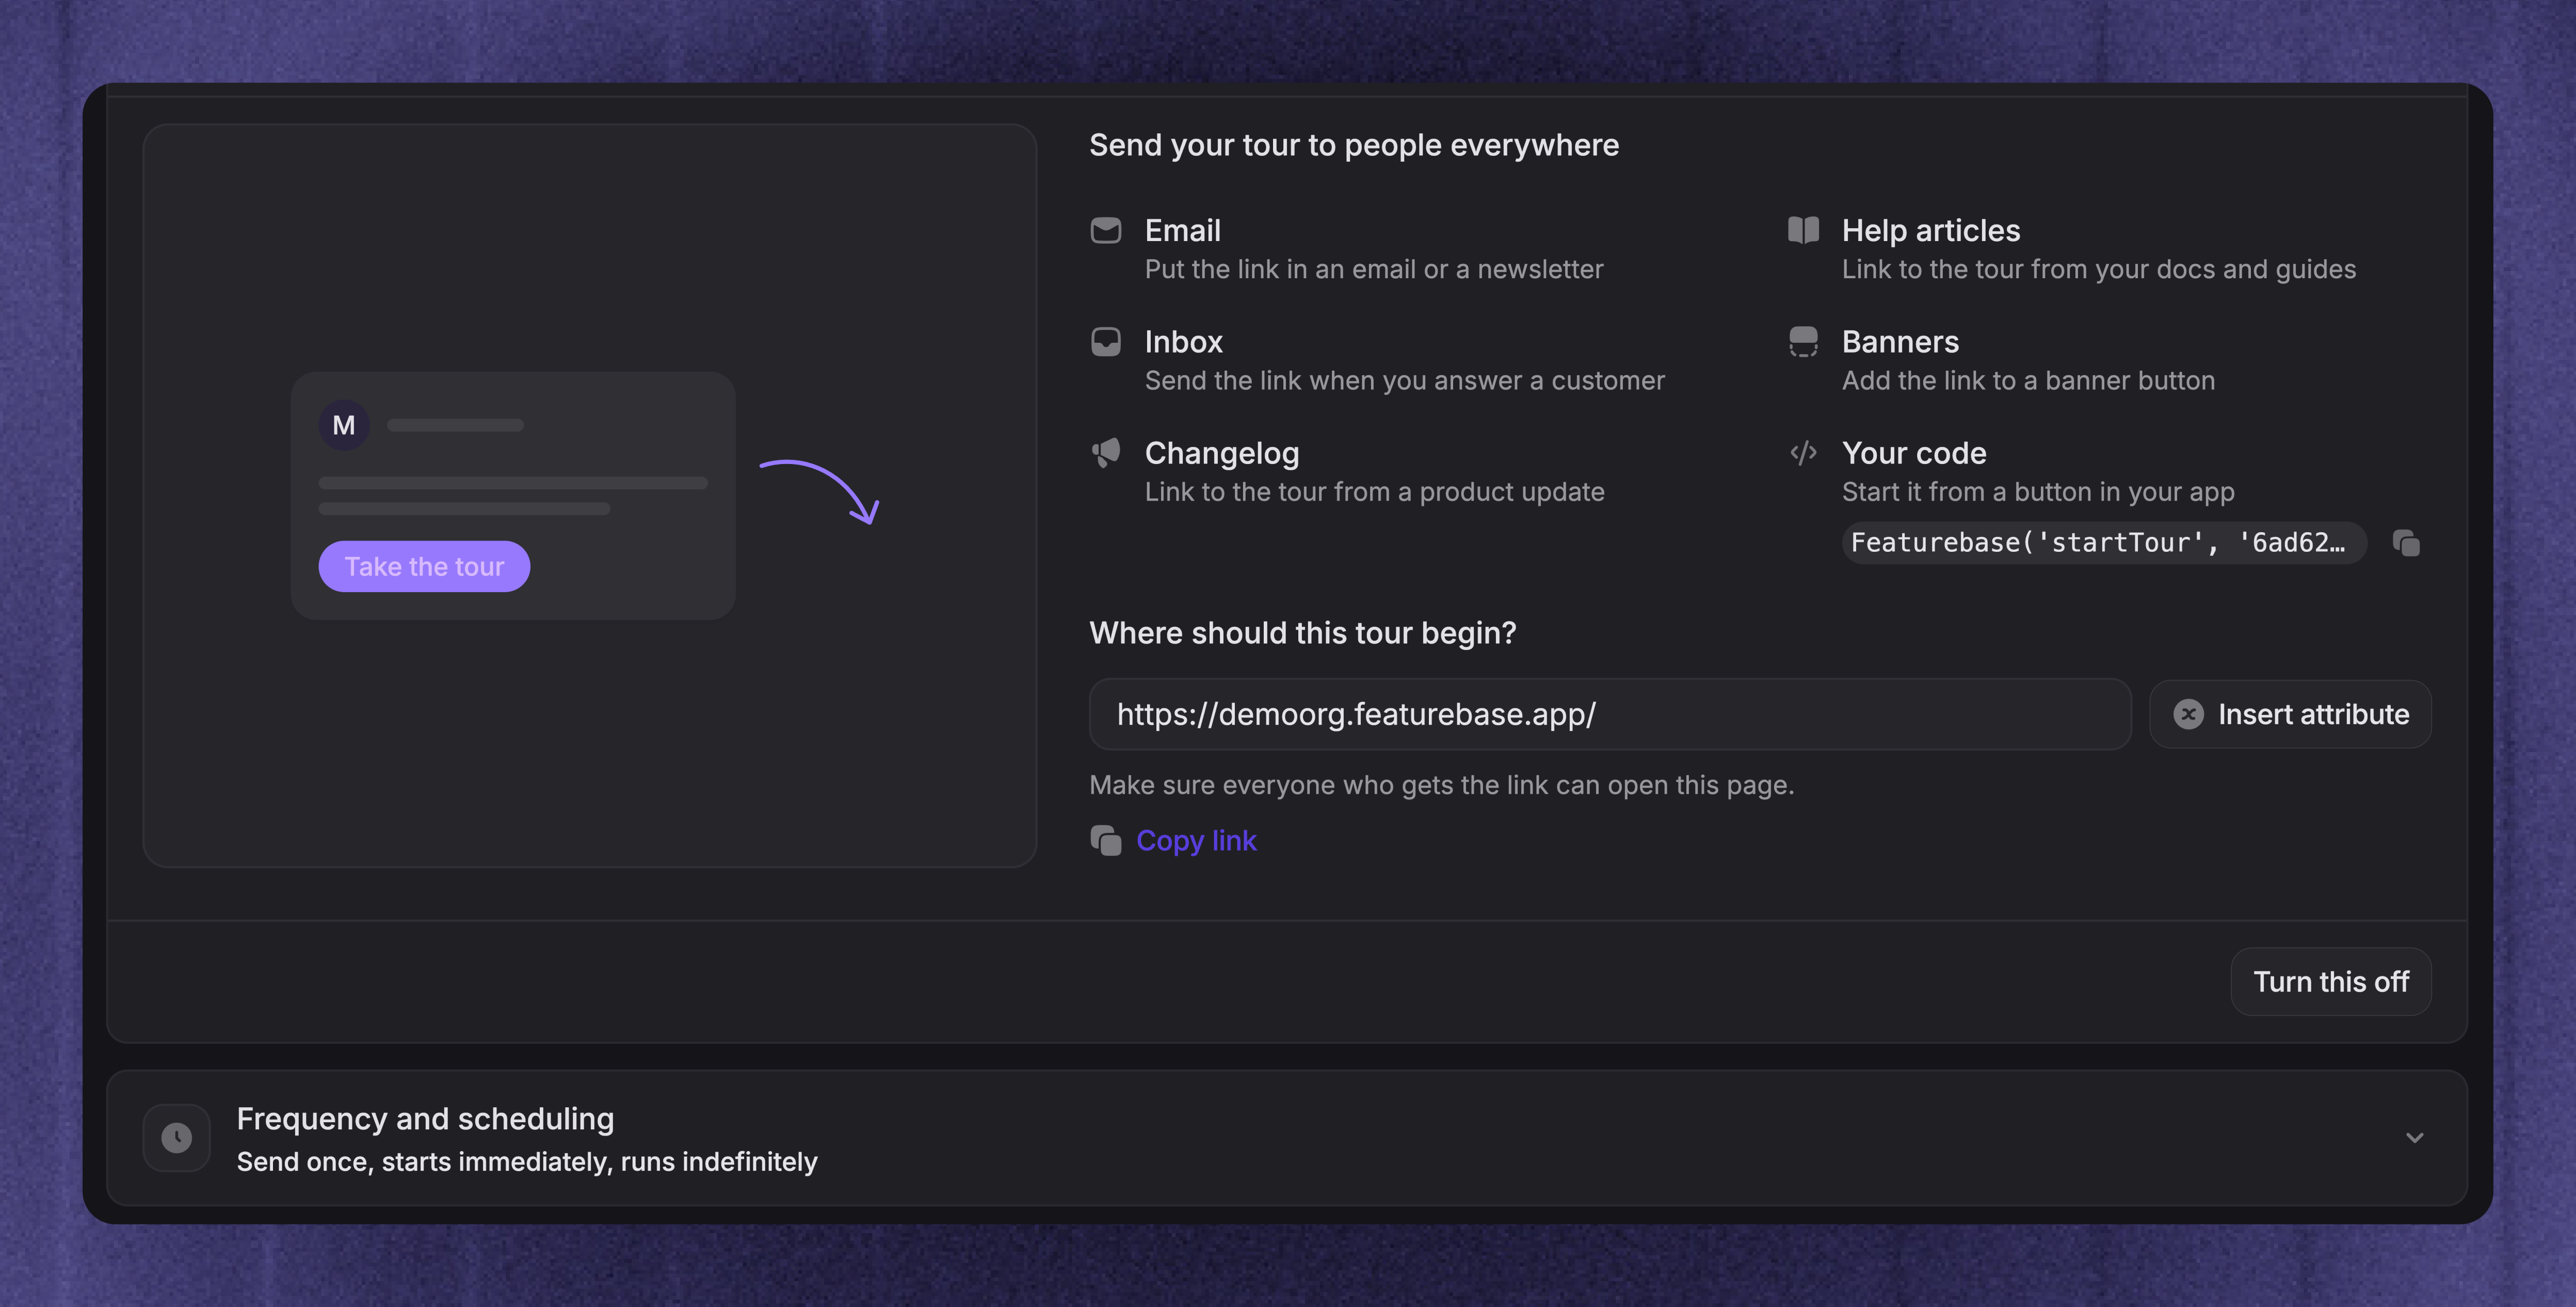Click 'Link to the tour from your docs and guides'
The width and height of the screenshot is (2576, 1307).
pos(2099,269)
